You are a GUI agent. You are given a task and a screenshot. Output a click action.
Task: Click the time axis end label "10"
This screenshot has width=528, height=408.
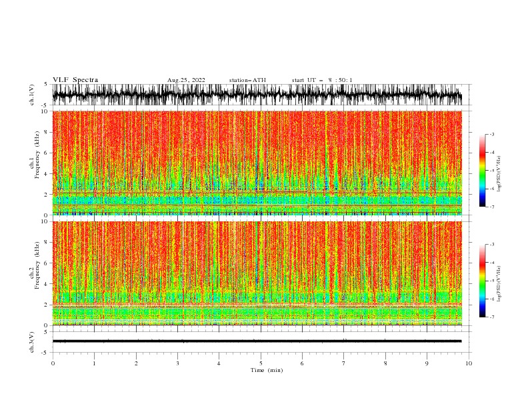point(469,363)
